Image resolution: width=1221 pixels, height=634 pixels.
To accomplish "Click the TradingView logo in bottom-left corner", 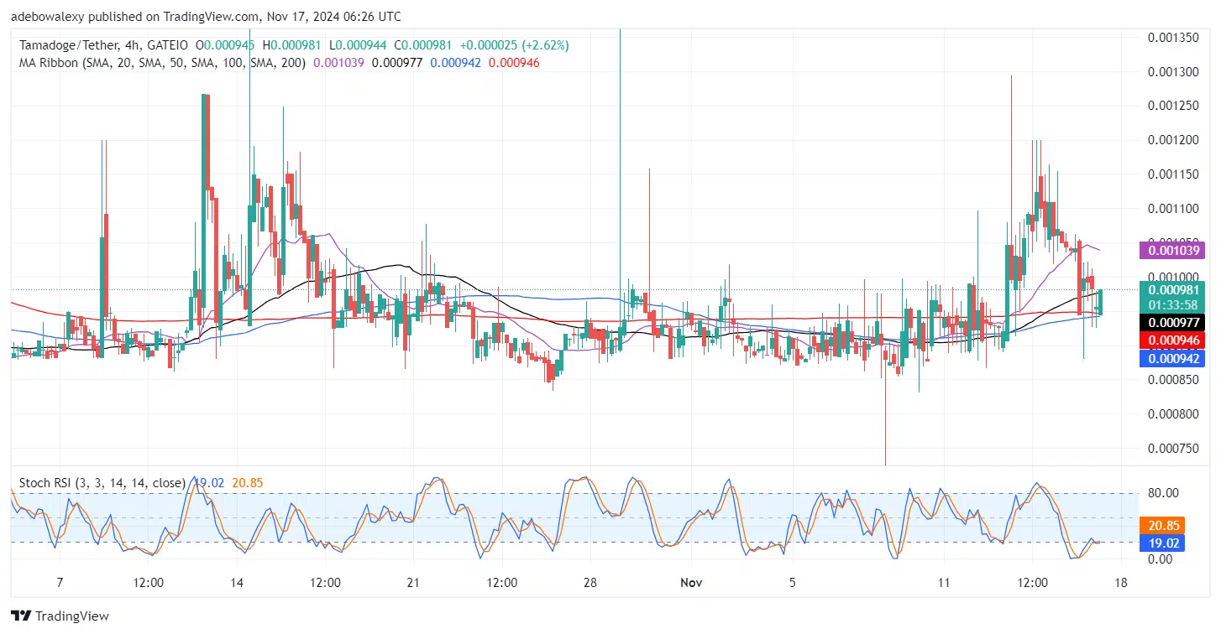I will point(60,616).
